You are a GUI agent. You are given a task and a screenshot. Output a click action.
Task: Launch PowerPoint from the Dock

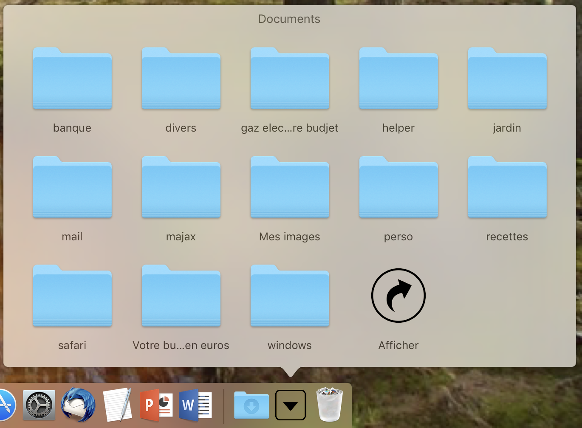click(x=156, y=405)
